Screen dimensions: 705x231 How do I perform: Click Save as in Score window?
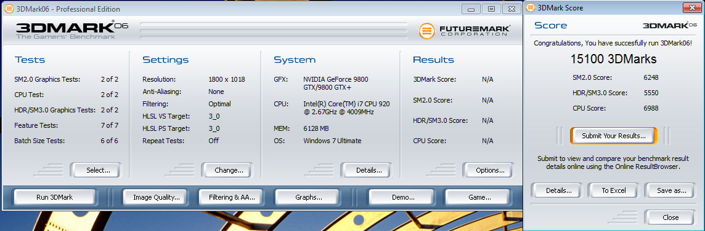tap(670, 190)
